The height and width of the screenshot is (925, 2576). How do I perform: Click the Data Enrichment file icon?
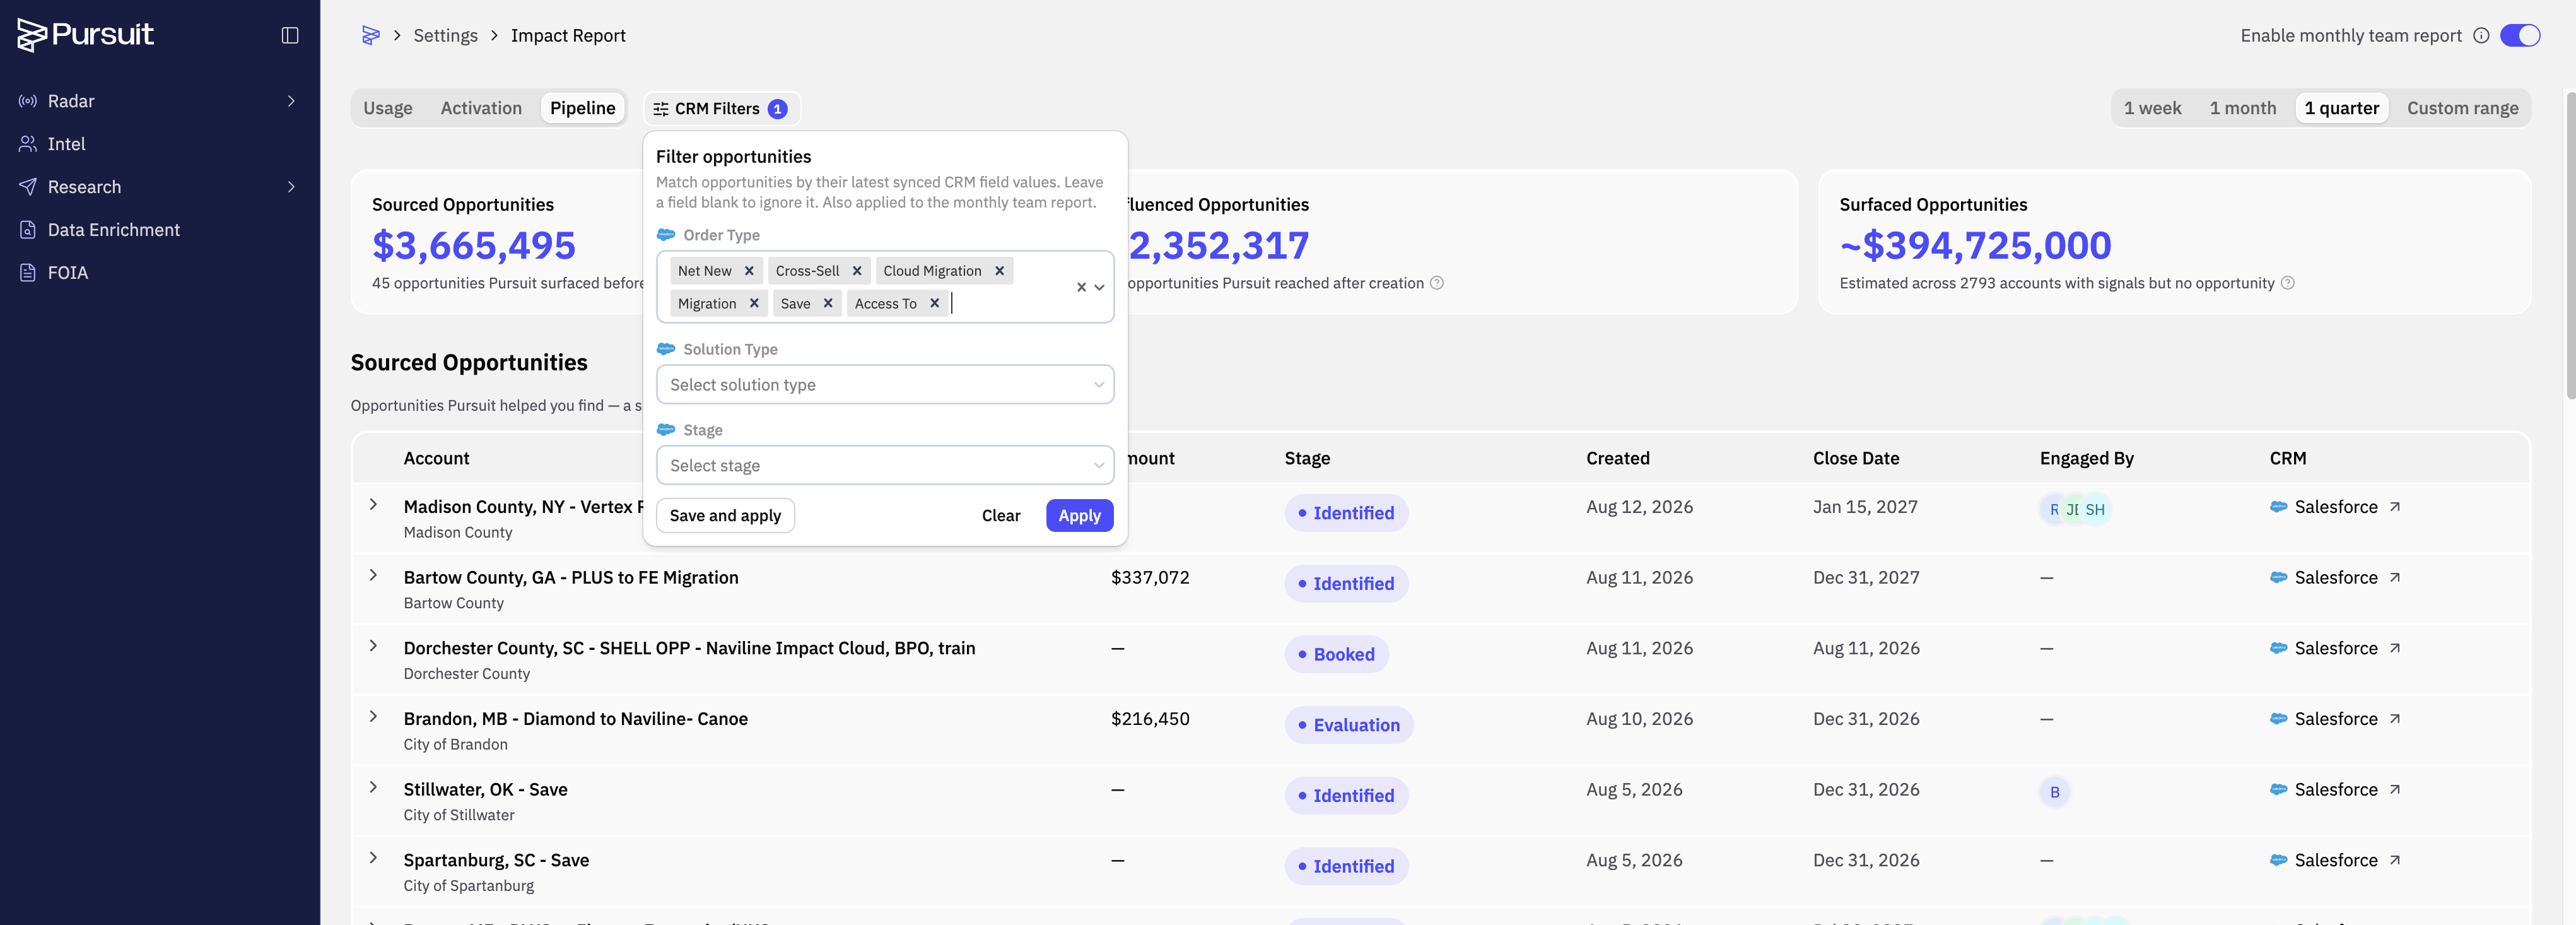(28, 230)
